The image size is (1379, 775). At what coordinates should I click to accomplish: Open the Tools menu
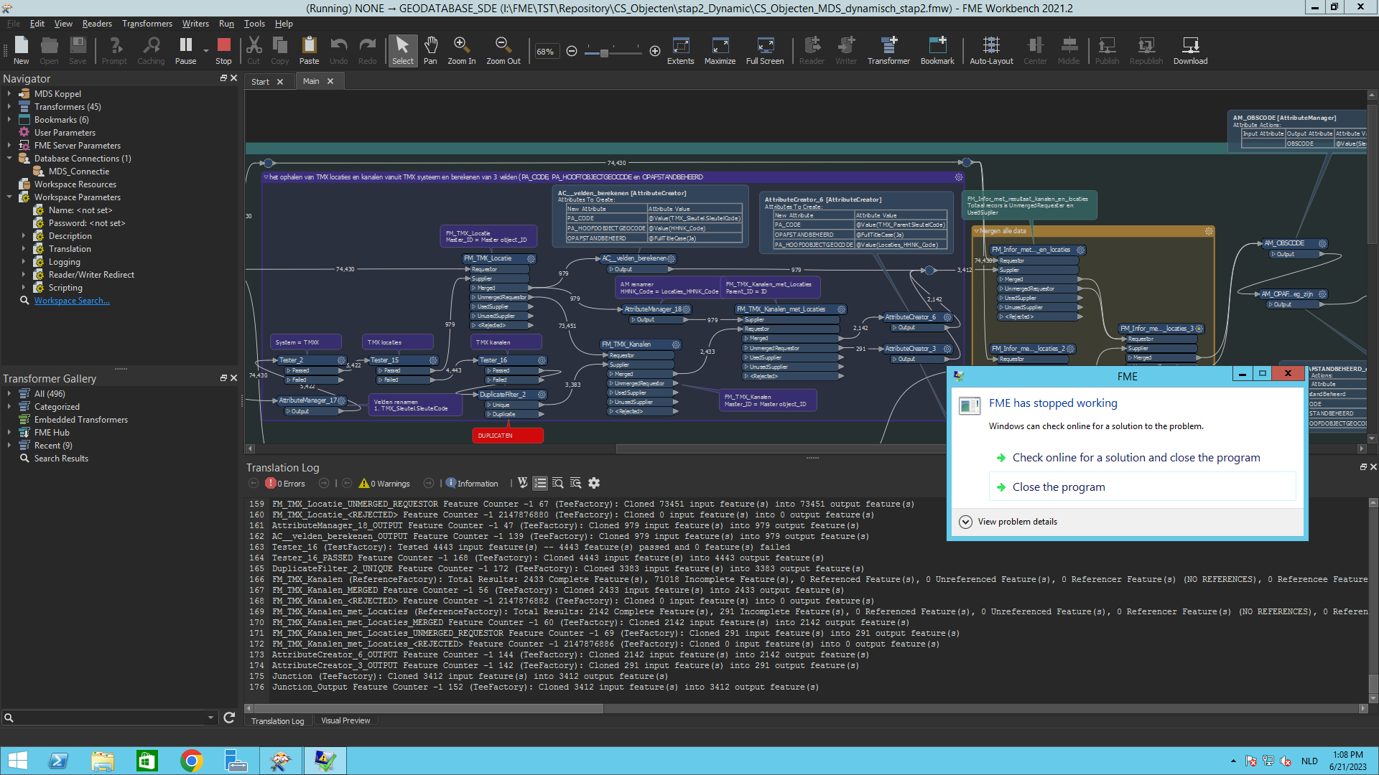(x=254, y=24)
